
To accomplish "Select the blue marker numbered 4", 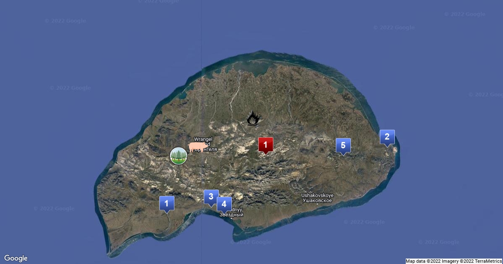I will pos(224,204).
